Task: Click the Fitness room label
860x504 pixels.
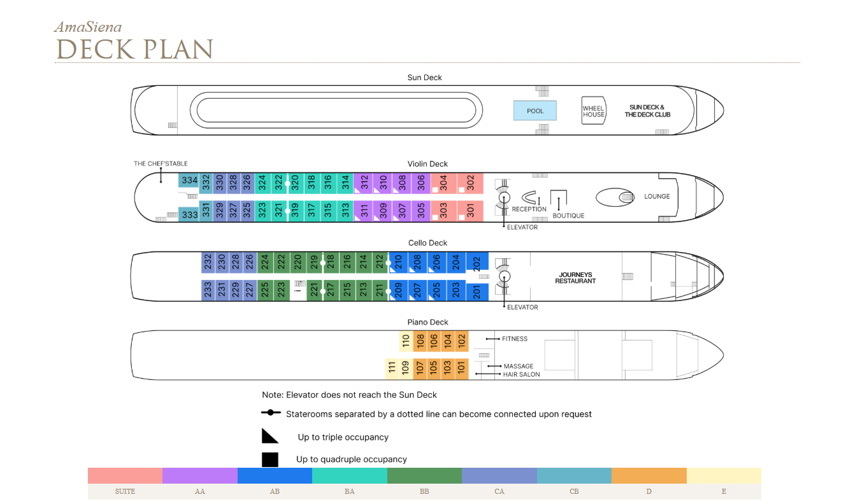Action: click(x=514, y=339)
